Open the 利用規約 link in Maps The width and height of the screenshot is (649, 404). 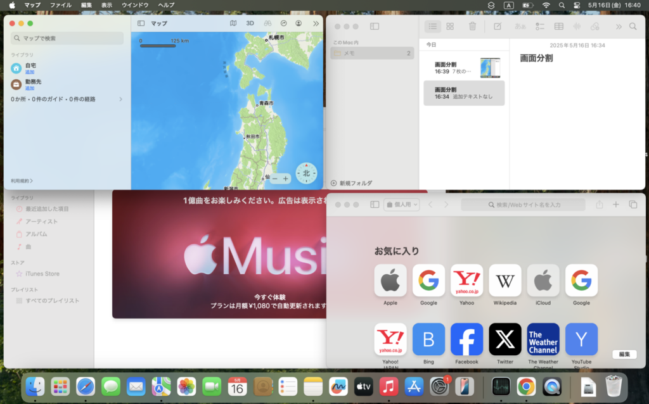coord(22,180)
